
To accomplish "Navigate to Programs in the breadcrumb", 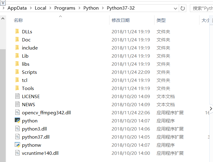I will (x=65, y=8).
